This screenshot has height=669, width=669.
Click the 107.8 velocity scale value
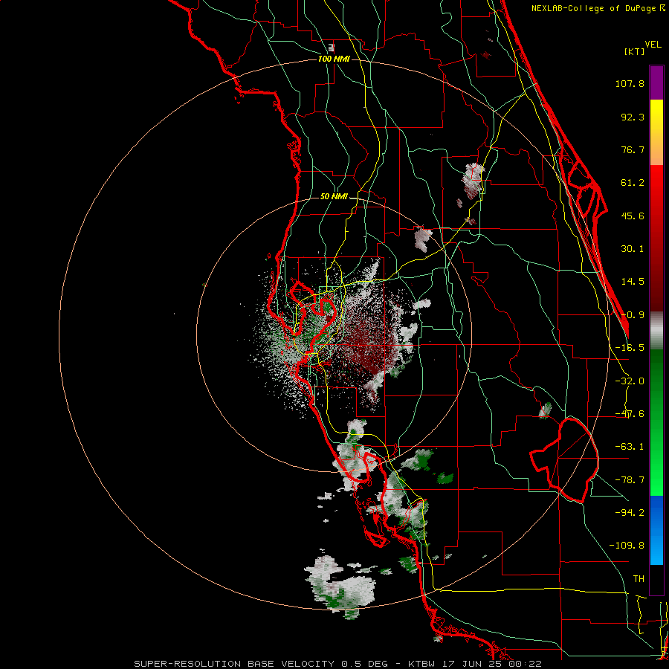pos(630,83)
